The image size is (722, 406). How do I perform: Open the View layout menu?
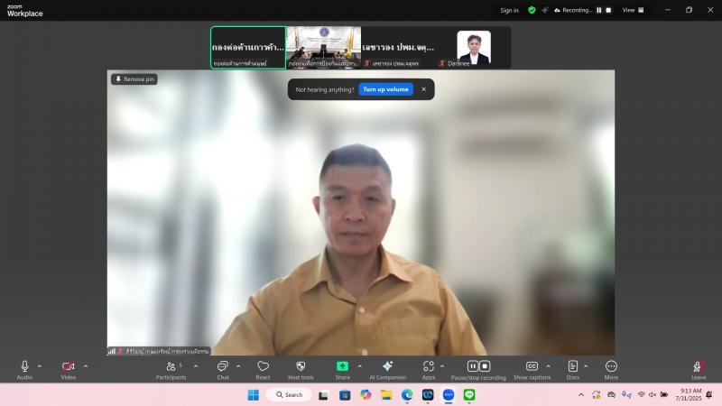634,10
